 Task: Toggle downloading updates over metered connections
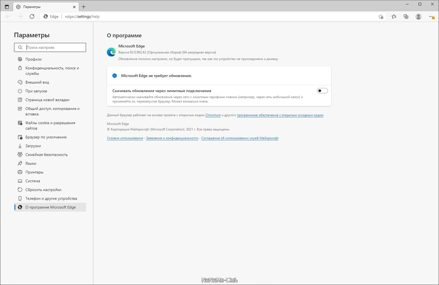coord(322,91)
